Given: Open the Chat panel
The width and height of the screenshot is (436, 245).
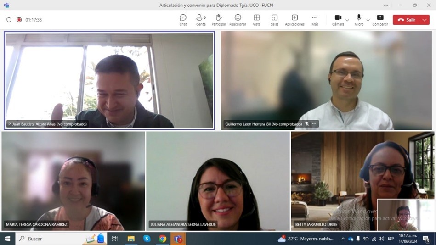Looking at the screenshot, I should tap(183, 20).
